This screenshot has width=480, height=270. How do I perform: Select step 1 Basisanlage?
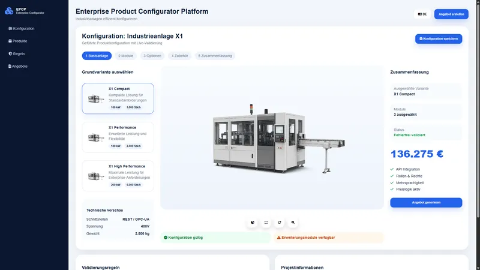pos(97,56)
